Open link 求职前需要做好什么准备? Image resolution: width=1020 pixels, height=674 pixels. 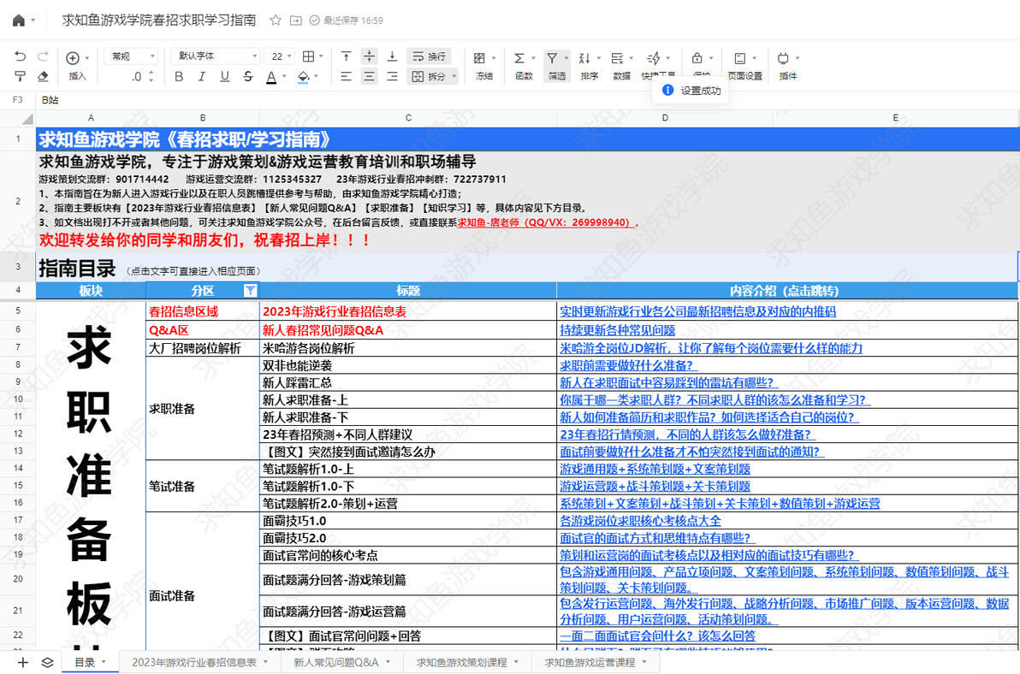pos(627,365)
